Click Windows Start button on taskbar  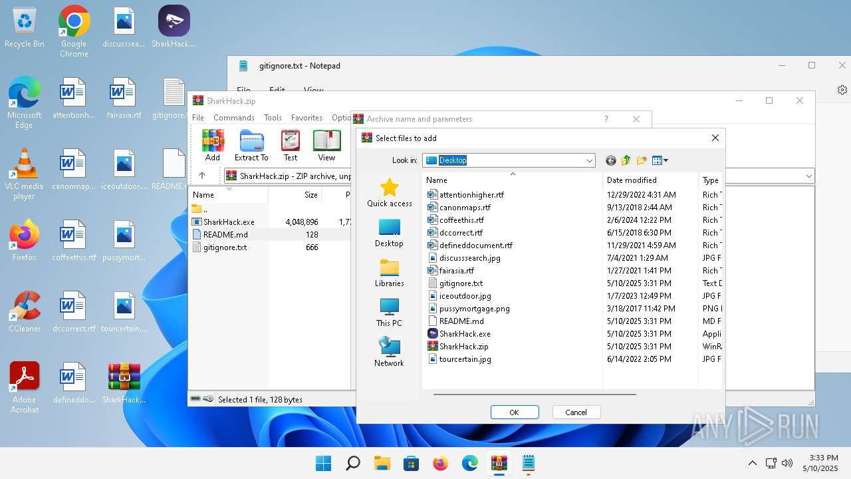click(x=324, y=463)
